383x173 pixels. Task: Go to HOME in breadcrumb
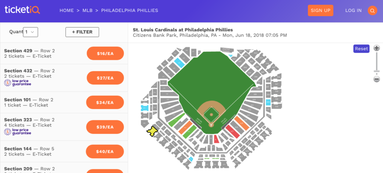(x=67, y=10)
